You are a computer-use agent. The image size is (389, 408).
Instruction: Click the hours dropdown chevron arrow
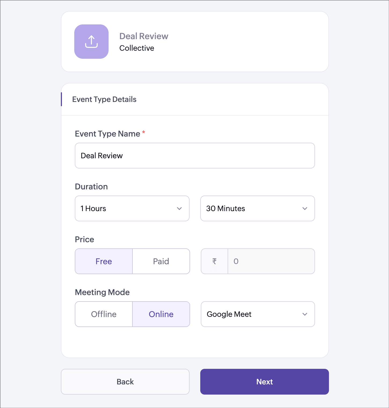[179, 208]
